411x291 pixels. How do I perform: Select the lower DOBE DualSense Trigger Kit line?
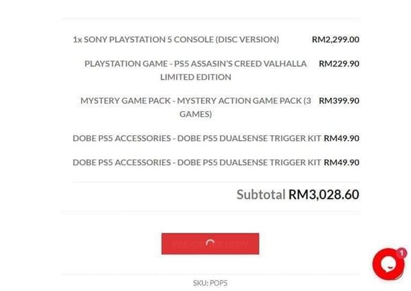(x=197, y=162)
